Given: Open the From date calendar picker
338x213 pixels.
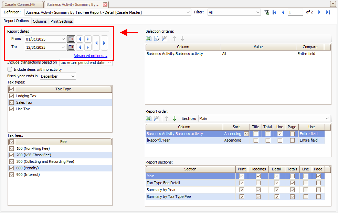Looking at the screenshot, I should point(71,39).
